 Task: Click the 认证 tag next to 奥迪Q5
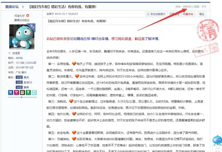click(19, 82)
